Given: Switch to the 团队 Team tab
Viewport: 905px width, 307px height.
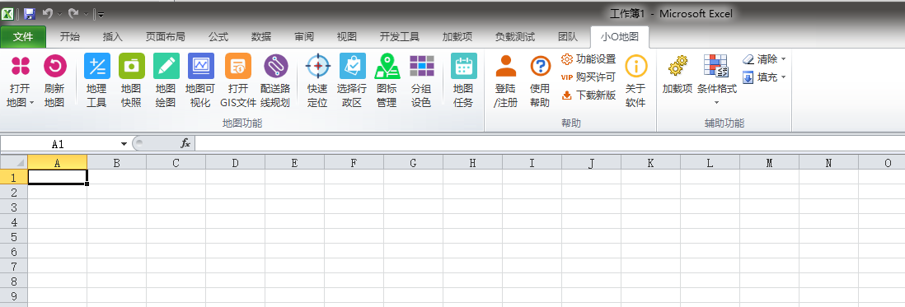Looking at the screenshot, I should tap(567, 37).
